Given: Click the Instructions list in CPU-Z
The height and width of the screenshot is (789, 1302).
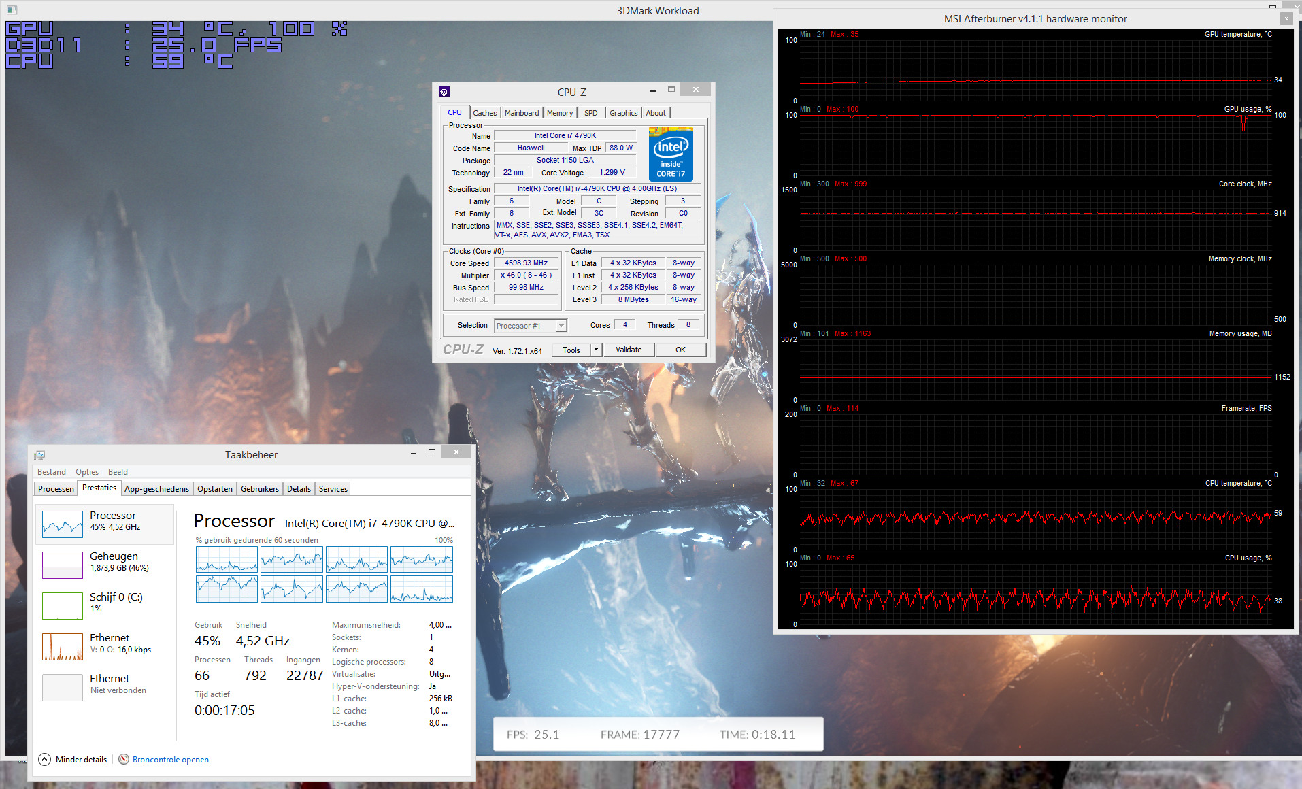Looking at the screenshot, I should [597, 230].
